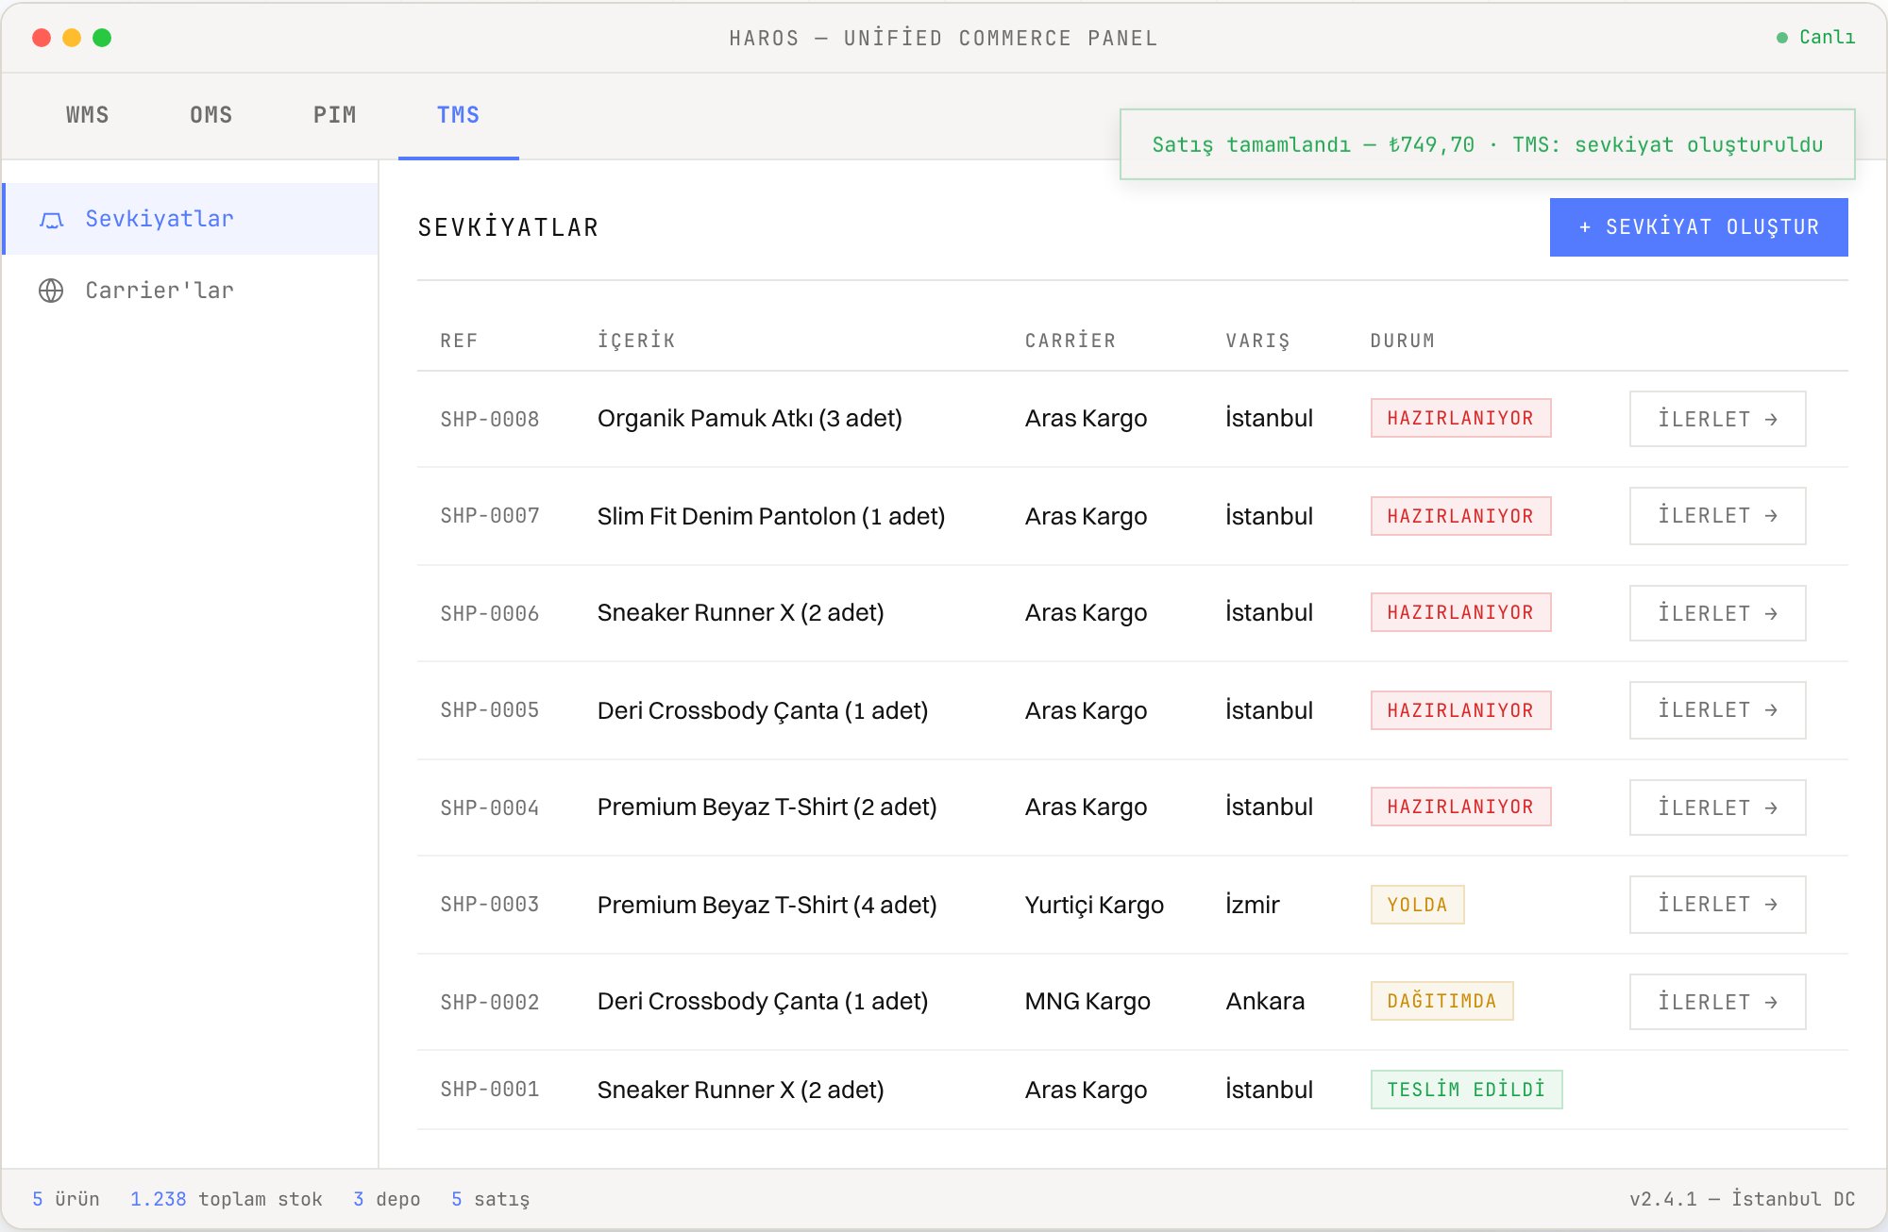This screenshot has height=1232, width=1888.
Task: Click the DURUM column header
Action: click(x=1402, y=341)
